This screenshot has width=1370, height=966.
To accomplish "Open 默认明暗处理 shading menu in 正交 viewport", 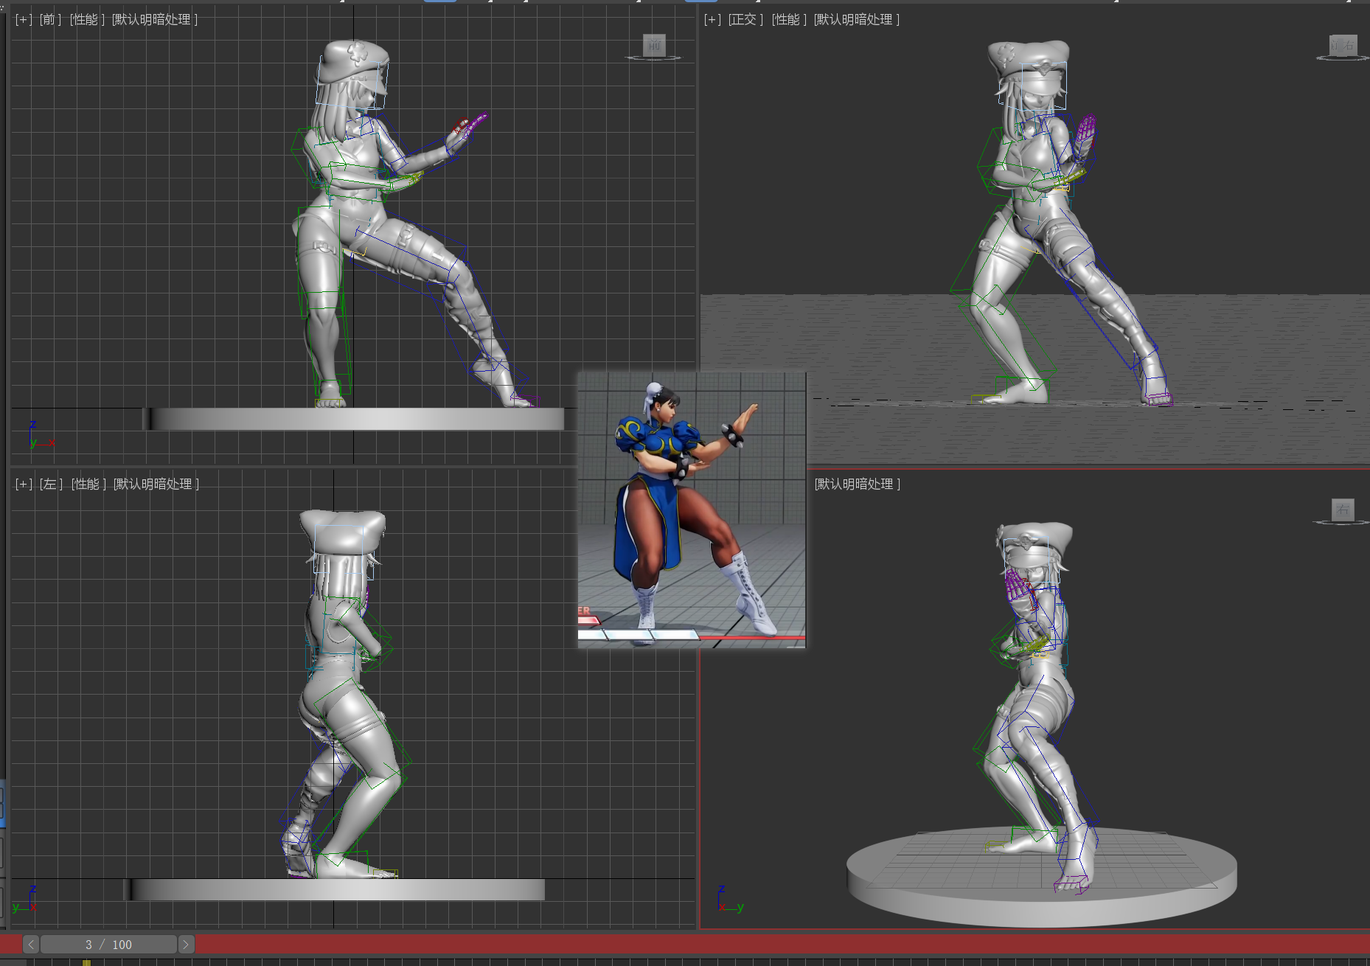I will (x=857, y=19).
